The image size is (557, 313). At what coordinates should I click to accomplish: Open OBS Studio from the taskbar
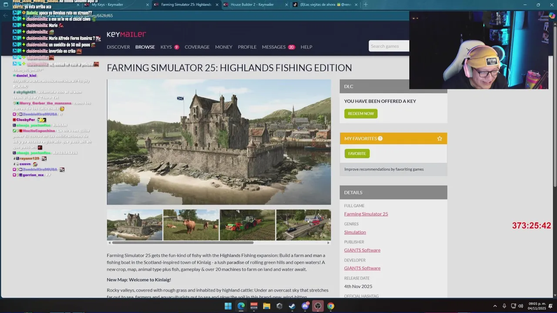coord(318,306)
